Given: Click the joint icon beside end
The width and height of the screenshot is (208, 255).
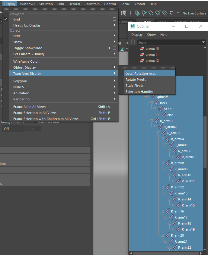Looking at the screenshot, I should pos(164,115).
